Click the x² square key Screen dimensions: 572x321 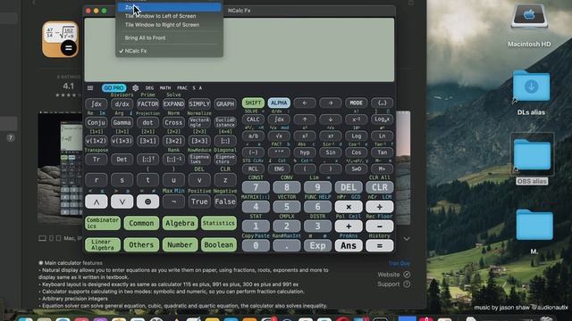[305, 136]
